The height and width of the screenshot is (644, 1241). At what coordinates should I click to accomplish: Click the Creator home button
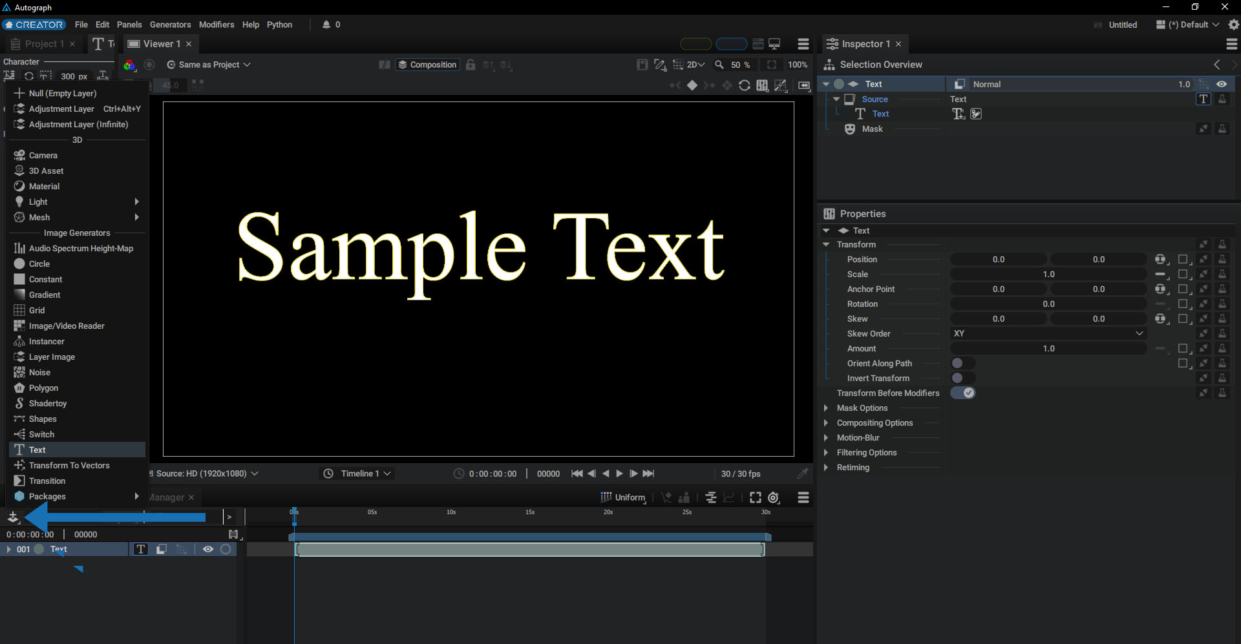click(x=34, y=25)
